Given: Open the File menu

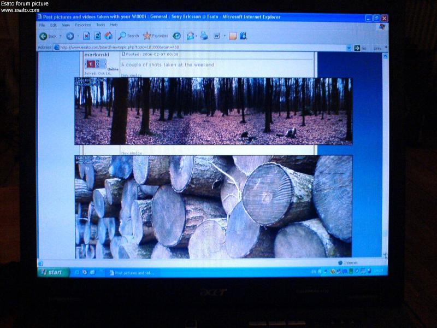Looking at the screenshot, I should tap(42, 25).
